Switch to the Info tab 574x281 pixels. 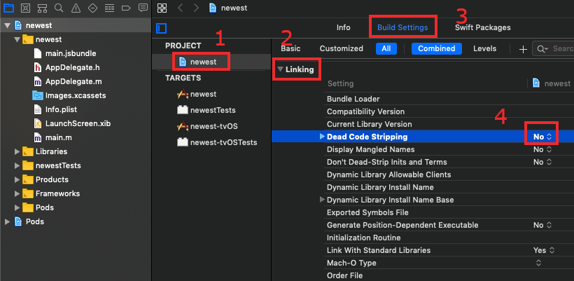[344, 27]
